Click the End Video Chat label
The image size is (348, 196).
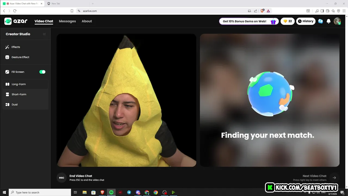pyautogui.click(x=81, y=176)
